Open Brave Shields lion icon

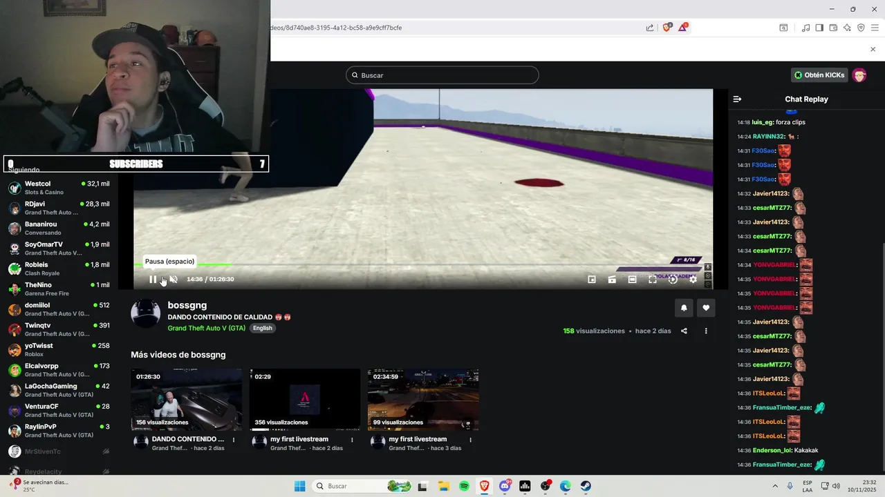pyautogui.click(x=667, y=28)
